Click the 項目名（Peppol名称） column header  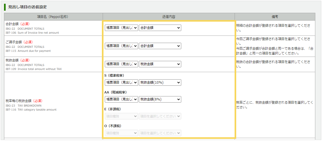pyautogui.click(x=53, y=17)
